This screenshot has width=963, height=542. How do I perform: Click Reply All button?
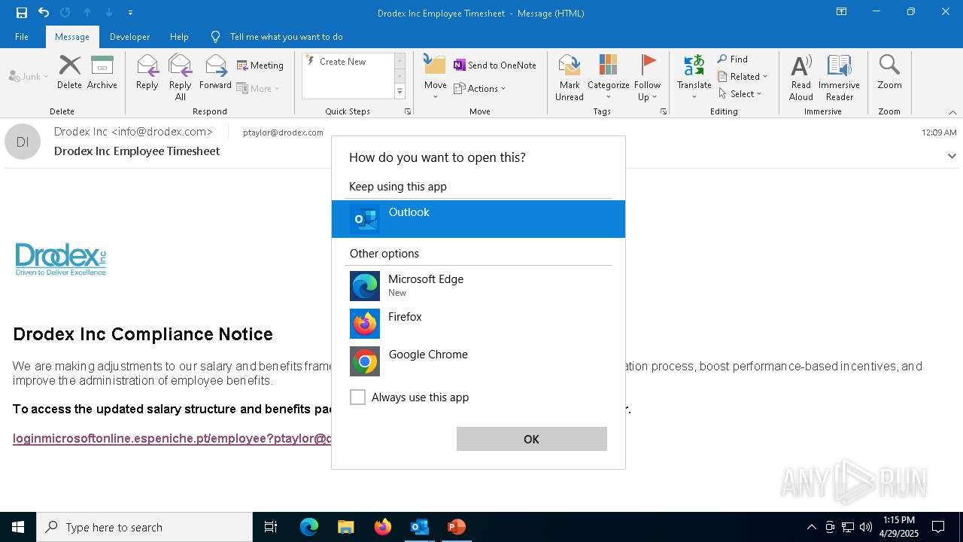tap(181, 78)
